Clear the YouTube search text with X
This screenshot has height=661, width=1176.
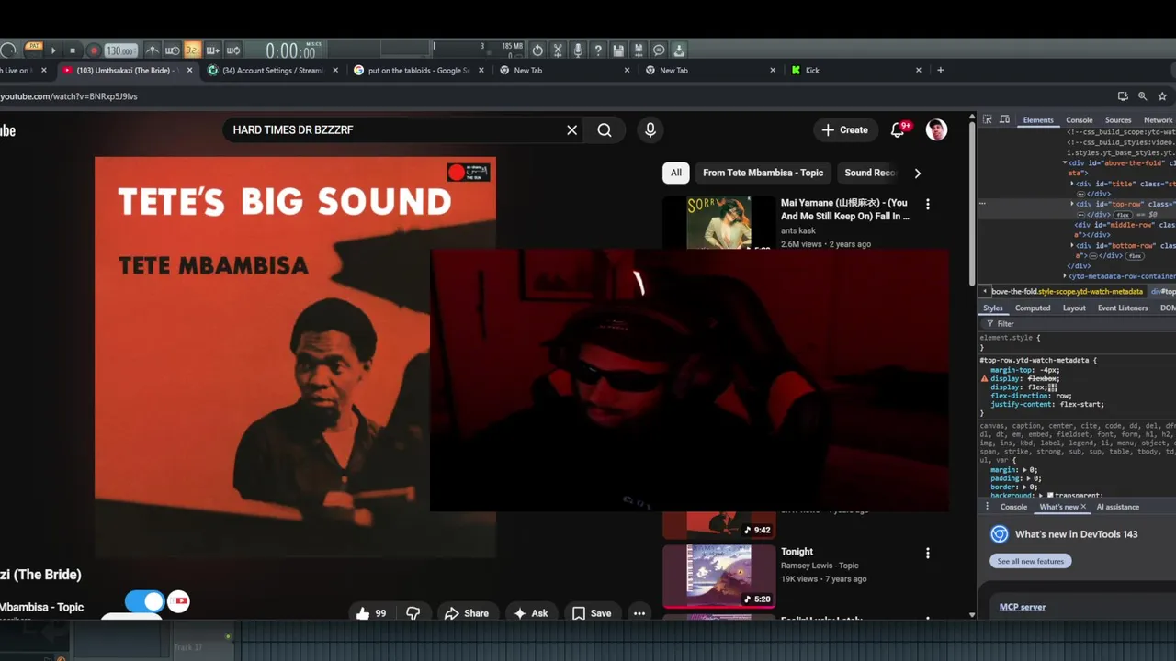(571, 130)
